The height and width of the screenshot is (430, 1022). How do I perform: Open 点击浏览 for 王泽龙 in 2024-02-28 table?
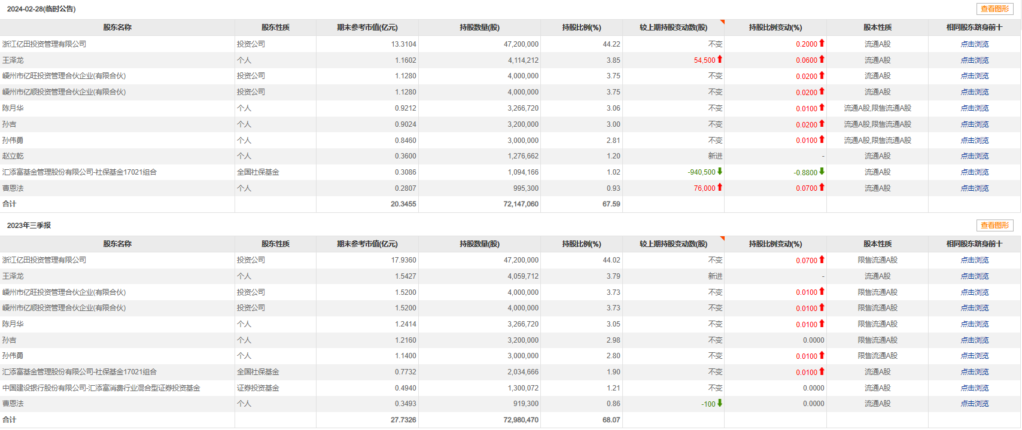[974, 60]
